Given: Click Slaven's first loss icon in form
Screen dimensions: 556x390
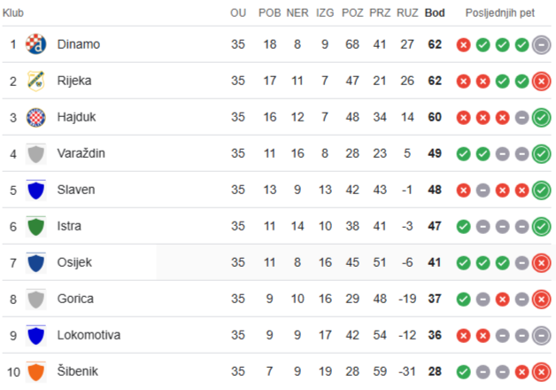Looking at the screenshot, I should click(x=463, y=191).
